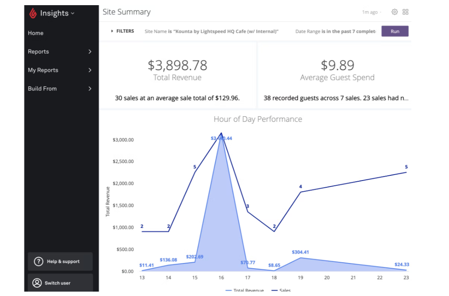
Task: Click the Help & support question mark icon
Action: point(38,261)
